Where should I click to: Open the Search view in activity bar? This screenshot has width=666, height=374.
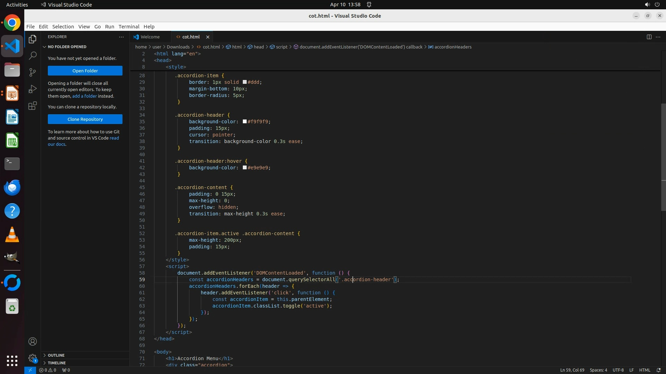pyautogui.click(x=33, y=55)
